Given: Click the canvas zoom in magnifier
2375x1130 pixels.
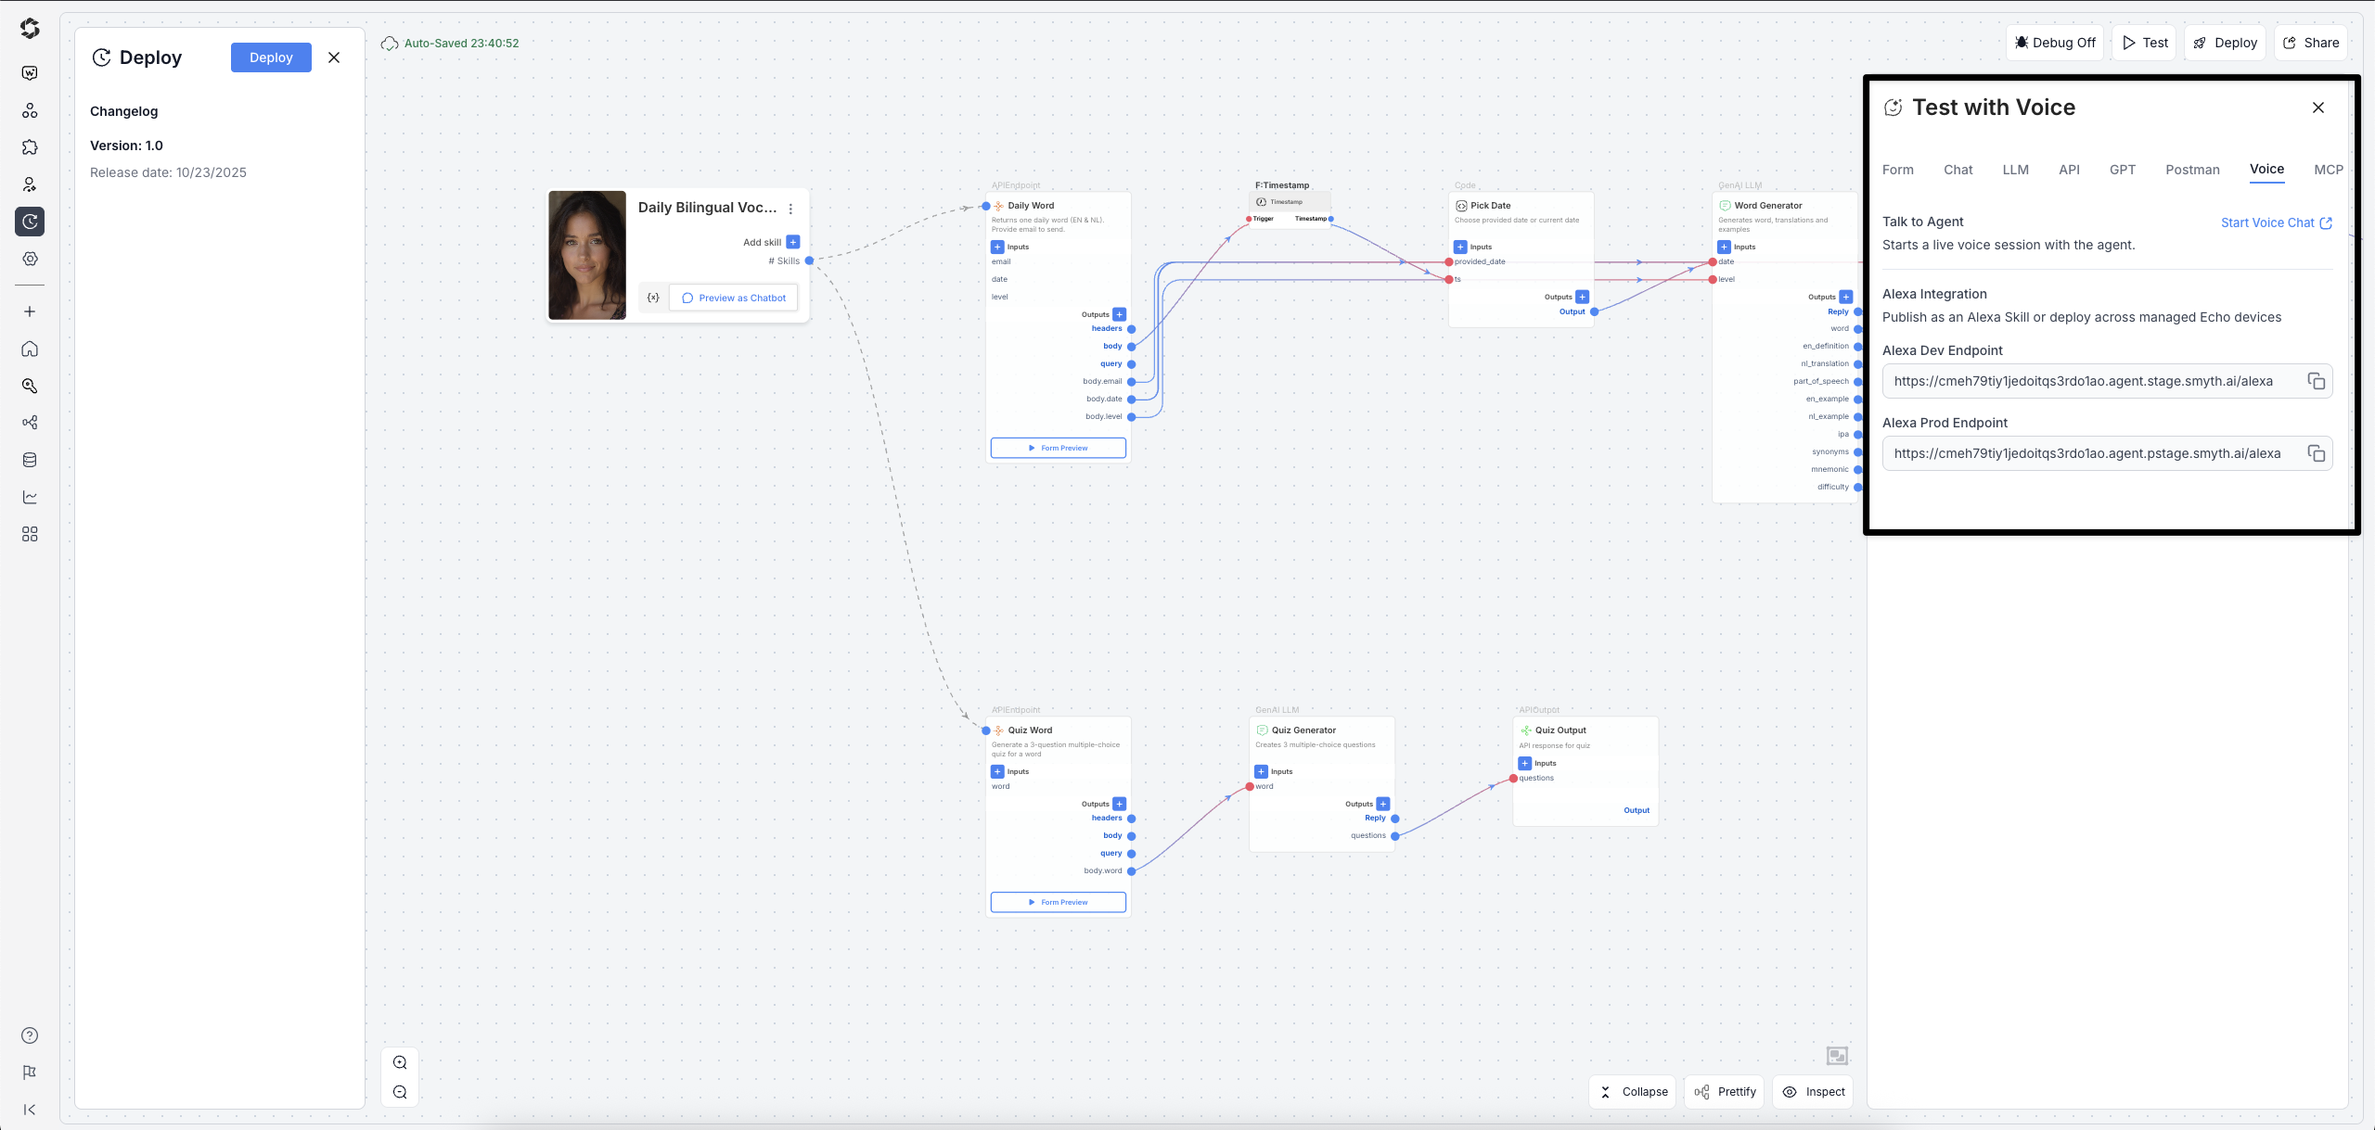Looking at the screenshot, I should click(x=400, y=1062).
